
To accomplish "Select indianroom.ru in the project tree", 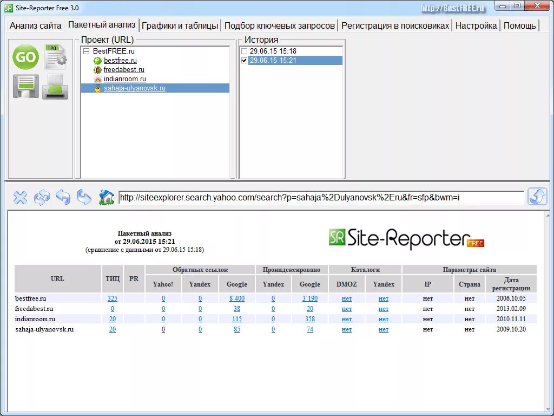I will pos(125,79).
